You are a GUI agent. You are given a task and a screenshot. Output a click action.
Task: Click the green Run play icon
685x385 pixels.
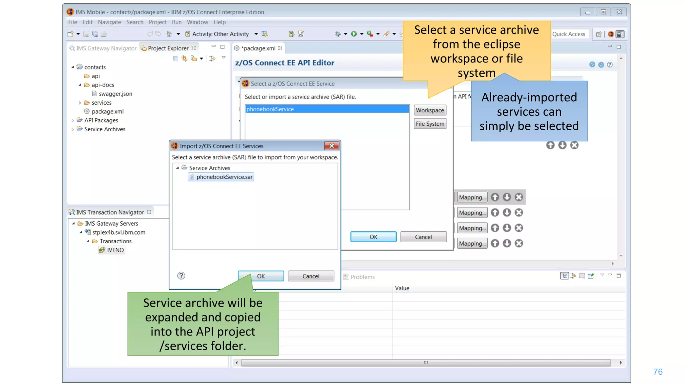click(354, 34)
